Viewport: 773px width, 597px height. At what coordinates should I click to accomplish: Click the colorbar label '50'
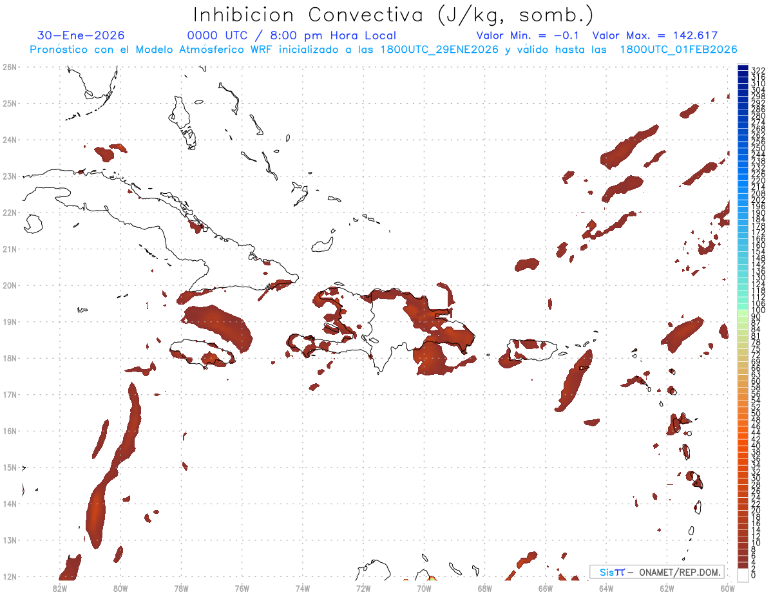click(756, 413)
